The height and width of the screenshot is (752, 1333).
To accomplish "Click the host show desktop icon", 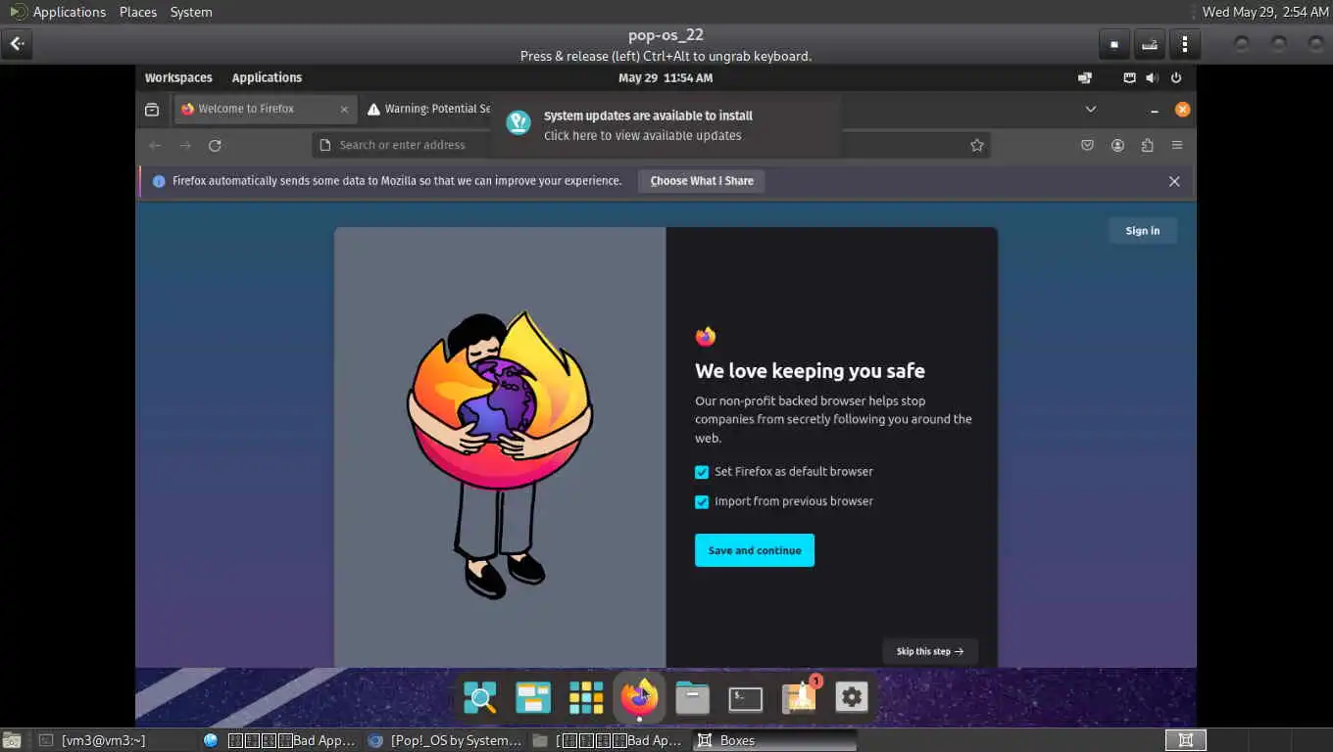I will click(13, 740).
